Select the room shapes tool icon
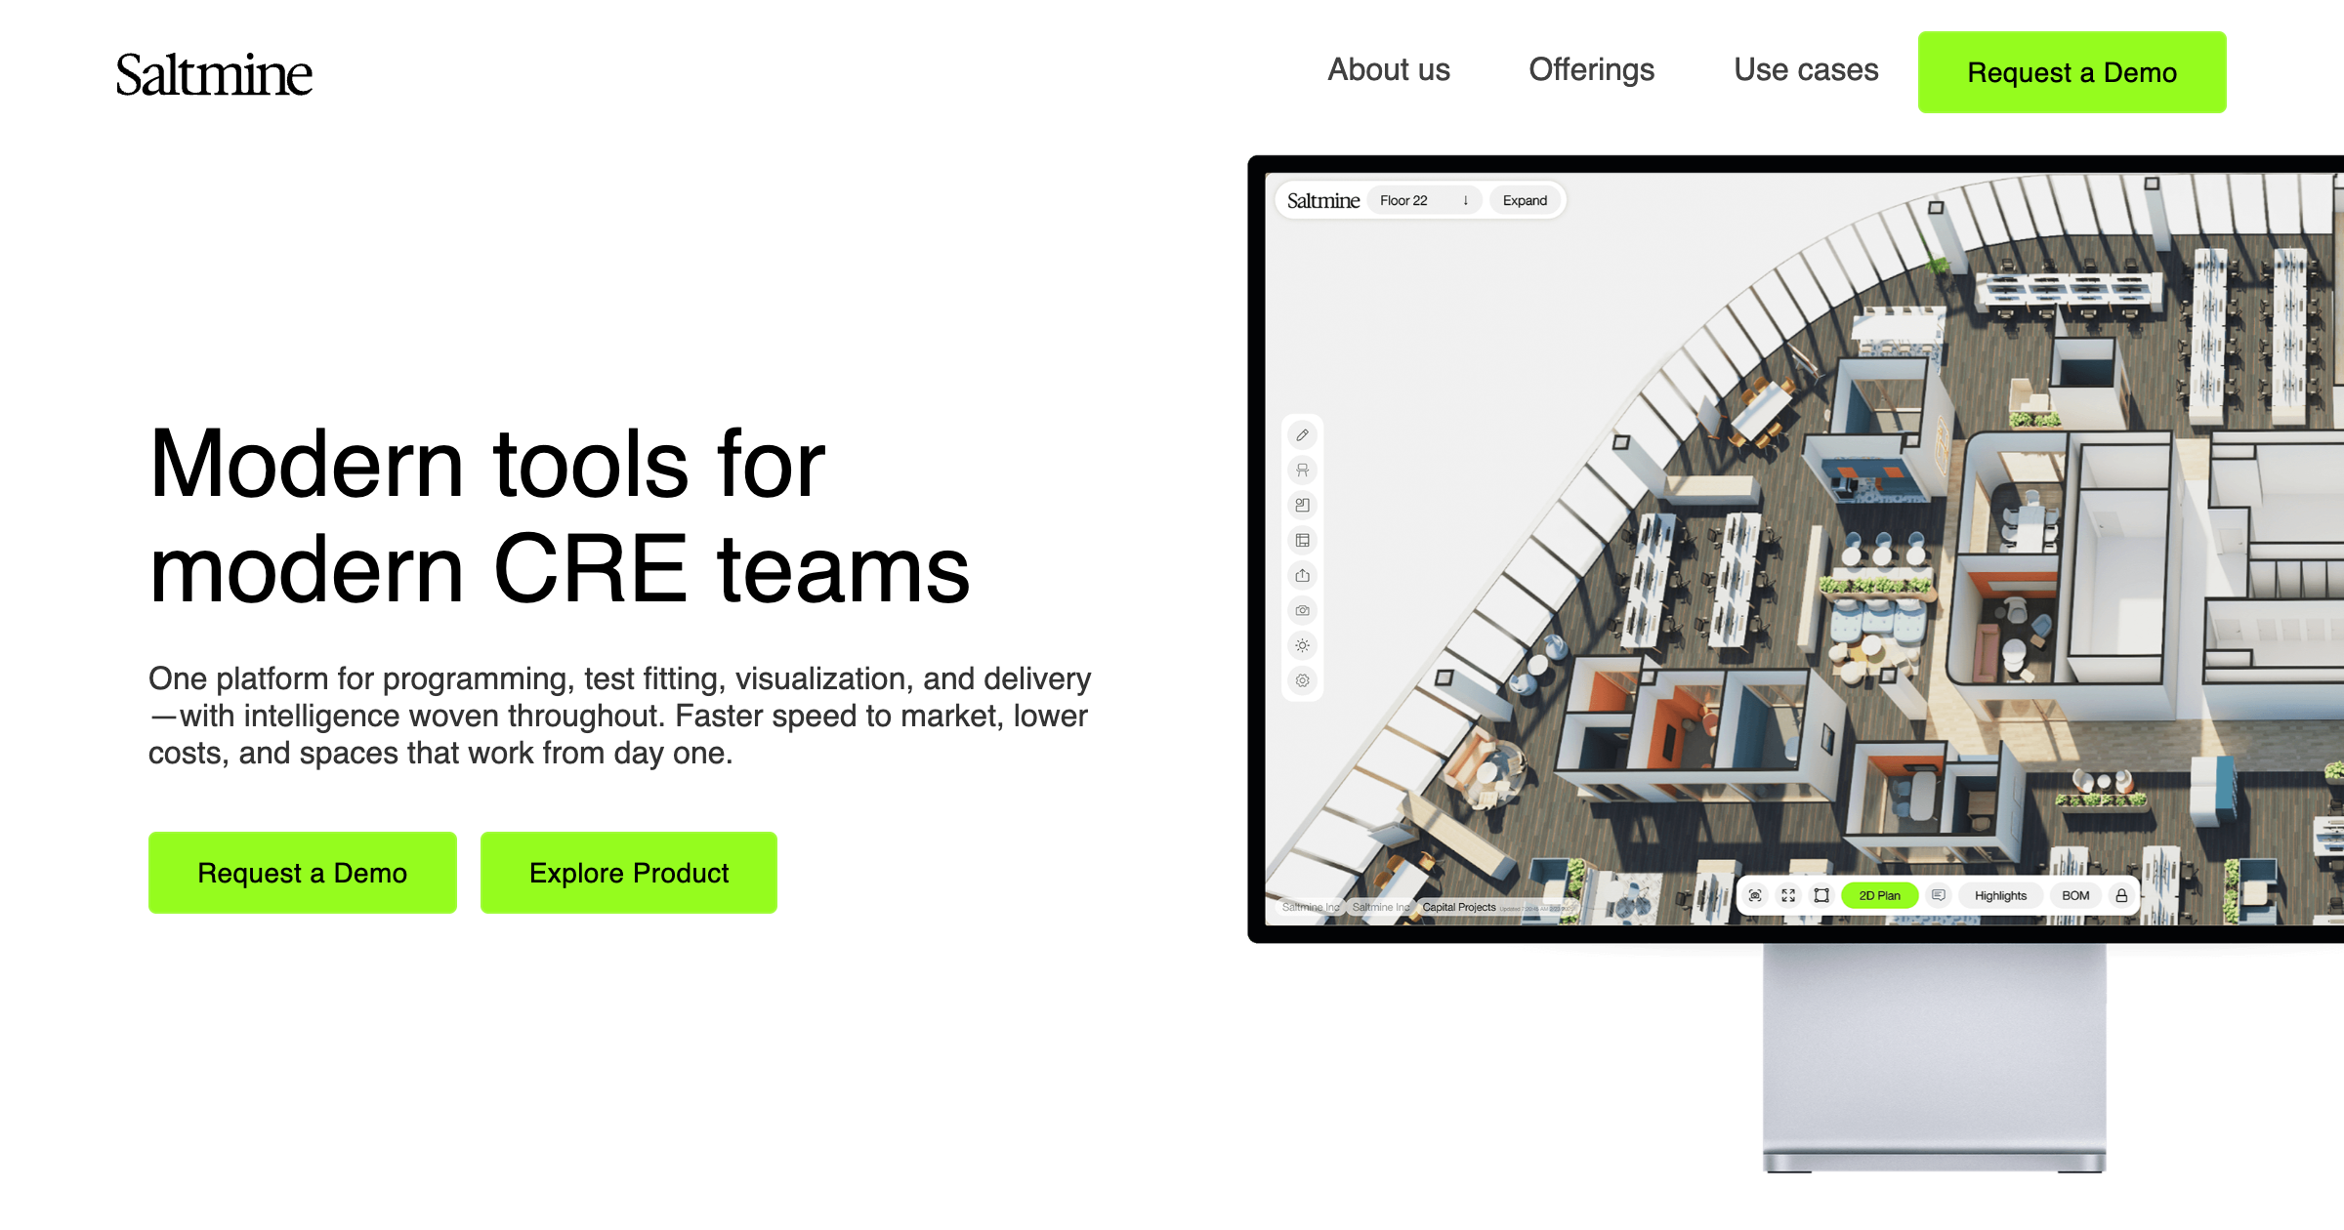This screenshot has height=1230, width=2344. pos(1302,506)
